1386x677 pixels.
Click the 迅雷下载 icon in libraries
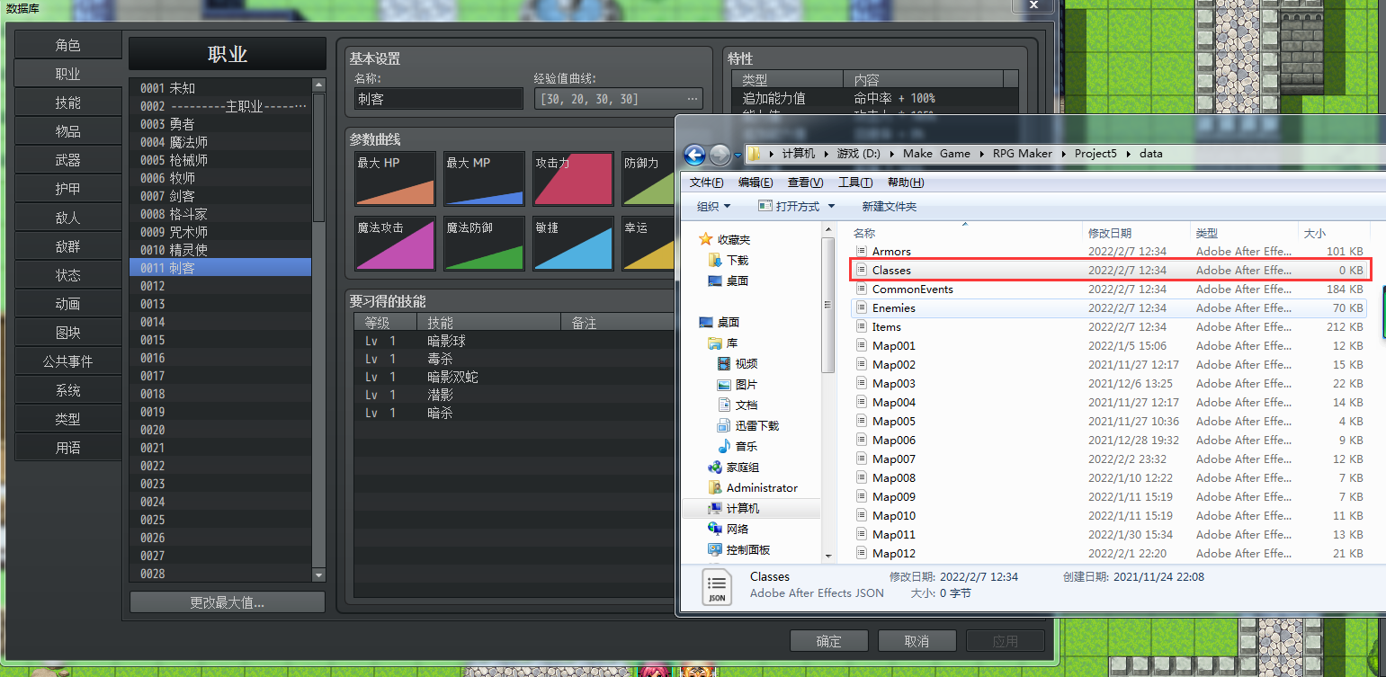(724, 425)
